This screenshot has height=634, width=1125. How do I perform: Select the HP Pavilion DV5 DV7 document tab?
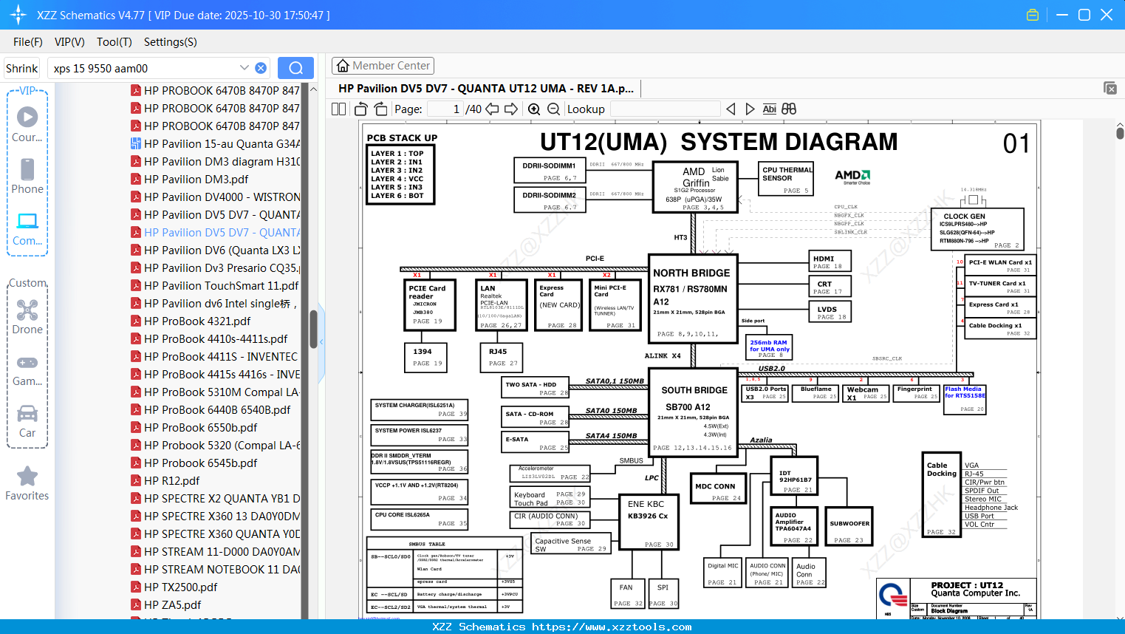tap(486, 88)
